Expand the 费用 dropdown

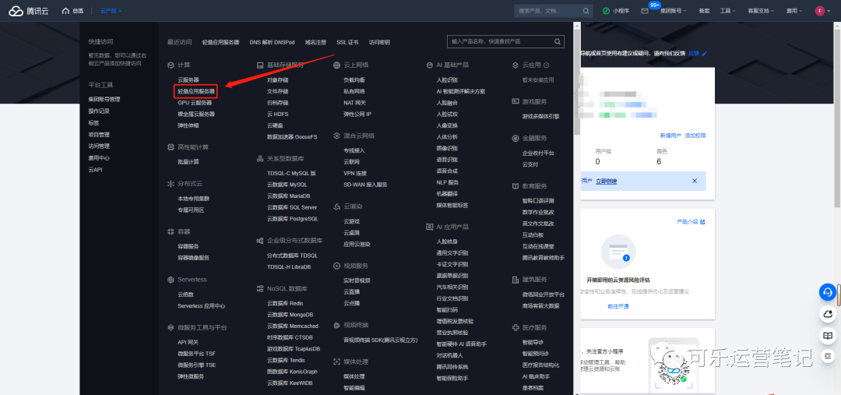point(794,11)
